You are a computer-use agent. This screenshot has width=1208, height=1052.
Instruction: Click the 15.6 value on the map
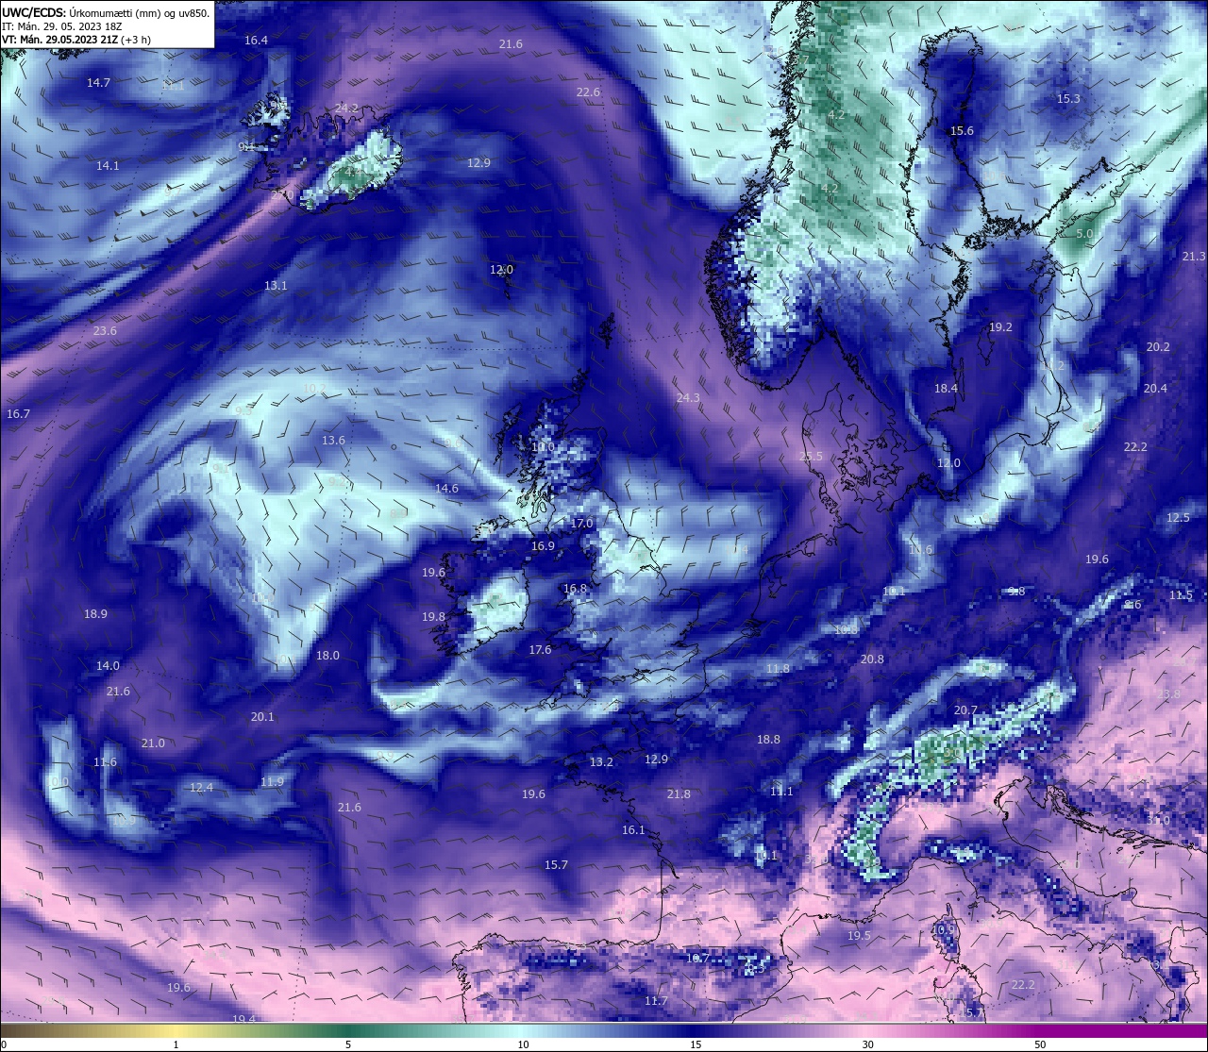[962, 131]
